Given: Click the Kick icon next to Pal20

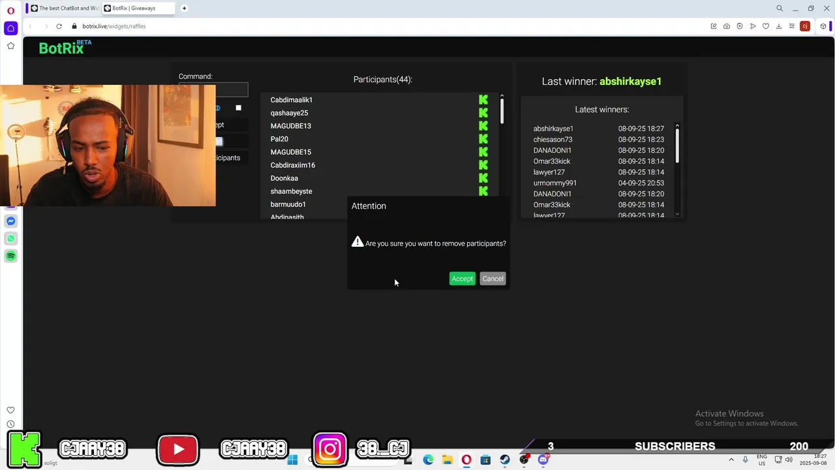Looking at the screenshot, I should (x=483, y=139).
